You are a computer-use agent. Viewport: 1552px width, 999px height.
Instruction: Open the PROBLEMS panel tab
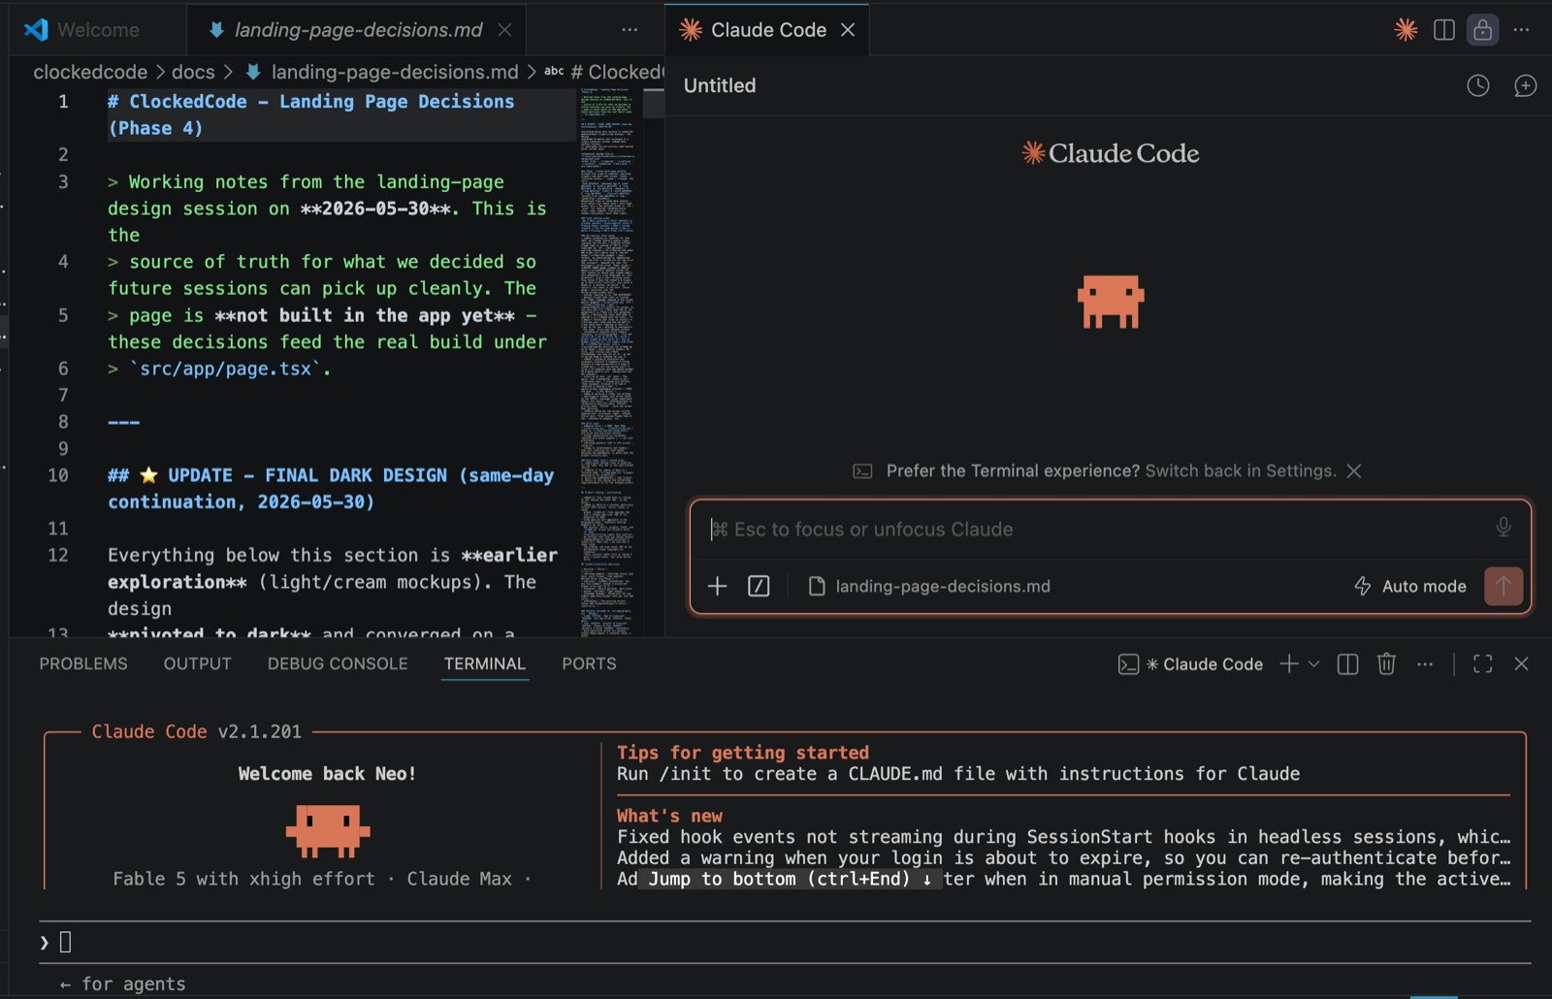click(83, 663)
